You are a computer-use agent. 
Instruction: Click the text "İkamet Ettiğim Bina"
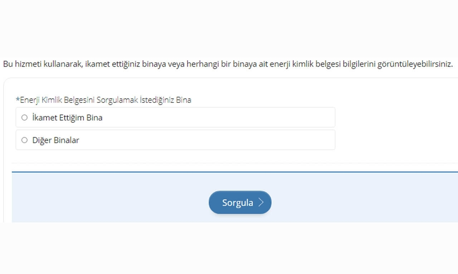pyautogui.click(x=66, y=117)
